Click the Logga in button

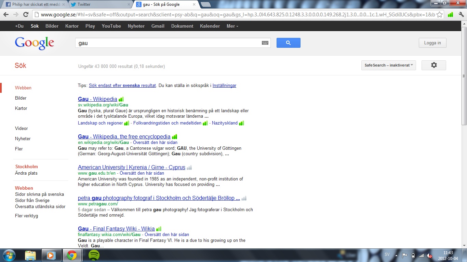[x=432, y=43]
